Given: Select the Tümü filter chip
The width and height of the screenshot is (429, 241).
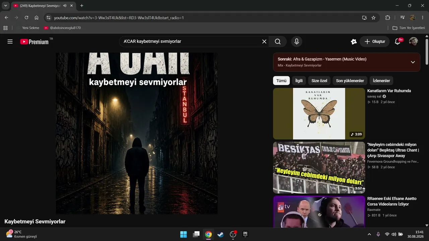Looking at the screenshot, I should tap(281, 81).
